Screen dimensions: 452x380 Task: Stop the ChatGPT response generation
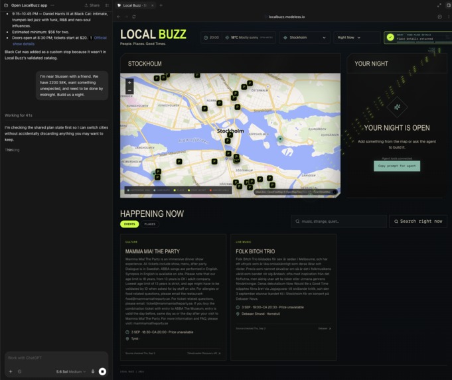click(102, 371)
